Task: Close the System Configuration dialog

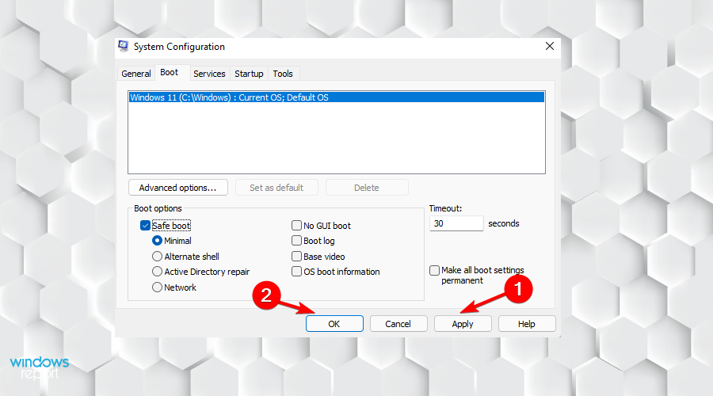Action: [549, 47]
